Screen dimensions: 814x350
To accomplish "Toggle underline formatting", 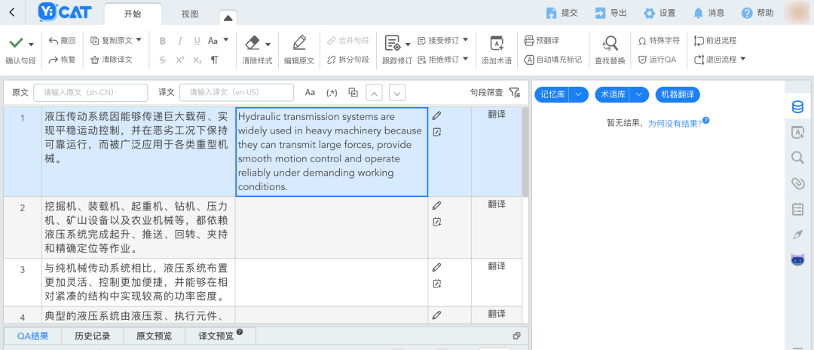I will [197, 41].
